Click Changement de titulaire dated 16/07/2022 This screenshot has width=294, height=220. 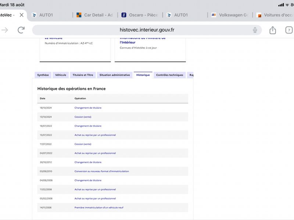(x=88, y=126)
